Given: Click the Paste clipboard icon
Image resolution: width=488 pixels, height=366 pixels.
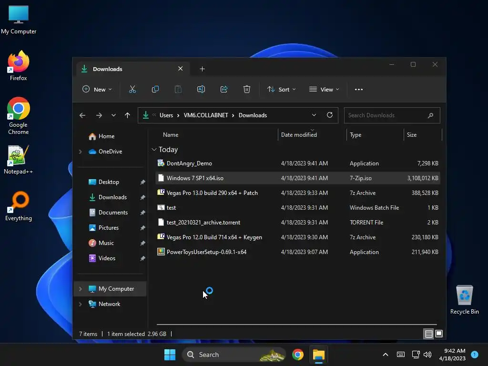Looking at the screenshot, I should (178, 89).
